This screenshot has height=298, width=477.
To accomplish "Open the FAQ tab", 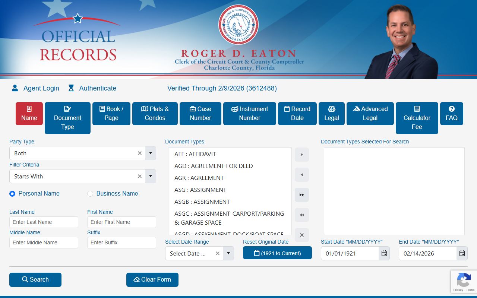I will [452, 114].
